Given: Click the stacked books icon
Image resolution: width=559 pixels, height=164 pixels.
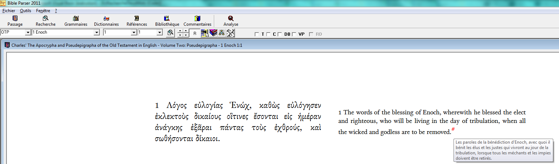Looking at the screenshot, I should (213, 33).
